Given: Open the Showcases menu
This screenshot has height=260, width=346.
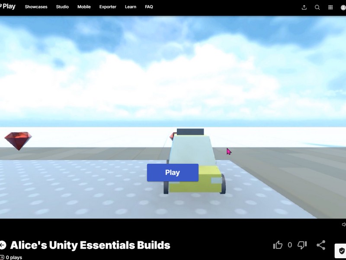Looking at the screenshot, I should click(36, 7).
